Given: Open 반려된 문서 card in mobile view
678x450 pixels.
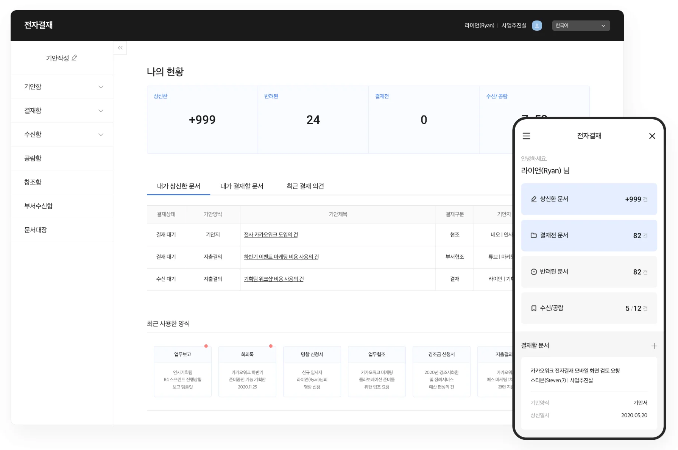Looking at the screenshot, I should tap(589, 272).
